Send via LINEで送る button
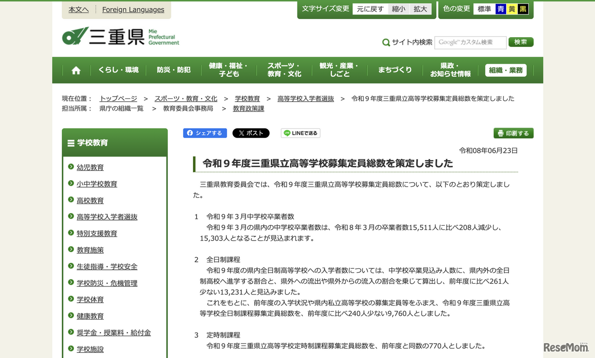This screenshot has height=358, width=595. [300, 133]
